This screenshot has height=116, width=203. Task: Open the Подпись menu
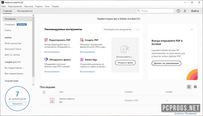[39, 6]
